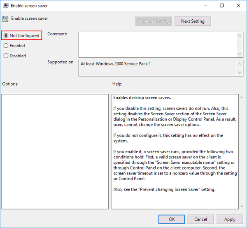The image size is (247, 228).
Task: Choose the Enabled radio option
Action: point(6,46)
